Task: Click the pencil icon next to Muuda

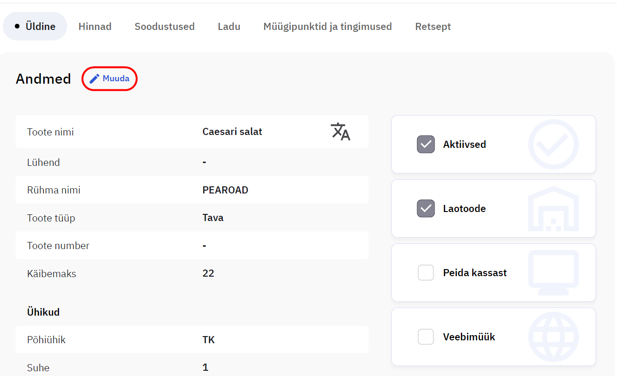Action: (95, 78)
